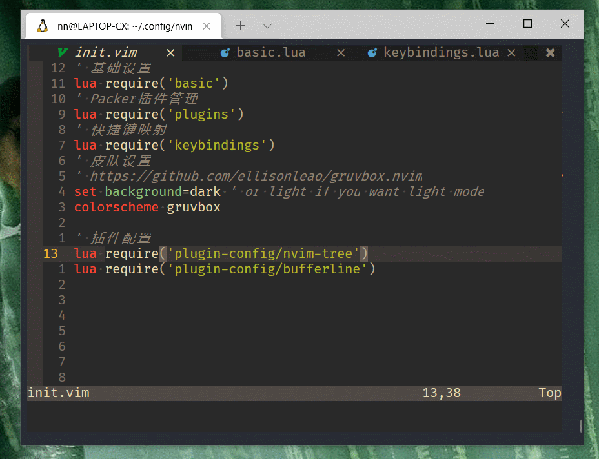Screen dimensions: 599x459
Task: Select the init.vim buffer tab
Action: point(106,53)
